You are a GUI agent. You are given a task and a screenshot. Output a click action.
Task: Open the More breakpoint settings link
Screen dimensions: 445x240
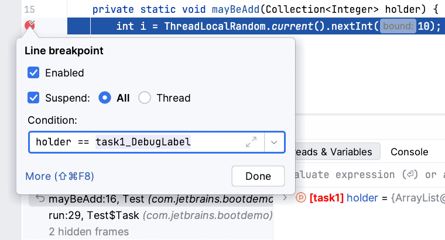[x=60, y=176]
